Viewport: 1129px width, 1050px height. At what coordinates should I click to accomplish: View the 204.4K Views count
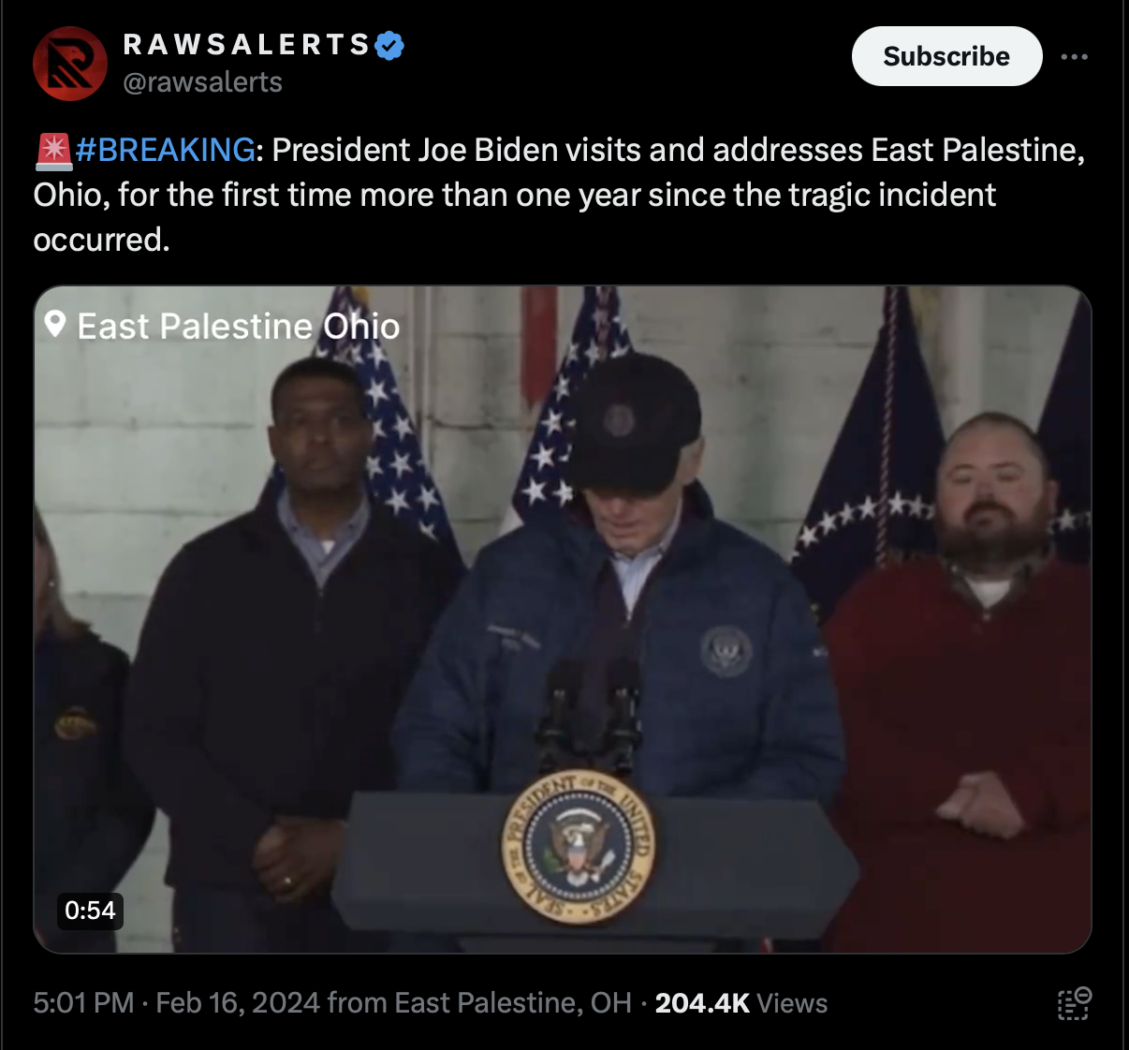(741, 1003)
